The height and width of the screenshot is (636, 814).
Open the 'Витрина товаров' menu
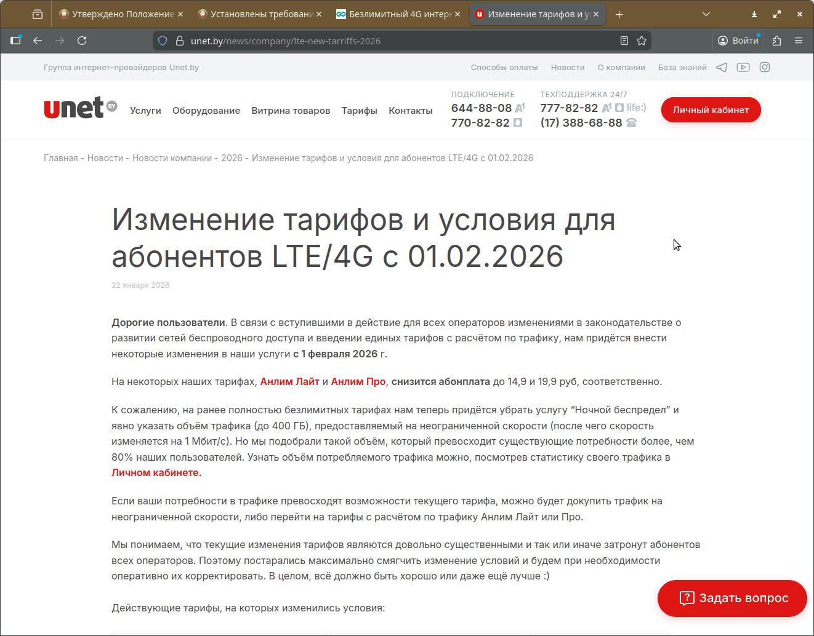[291, 111]
